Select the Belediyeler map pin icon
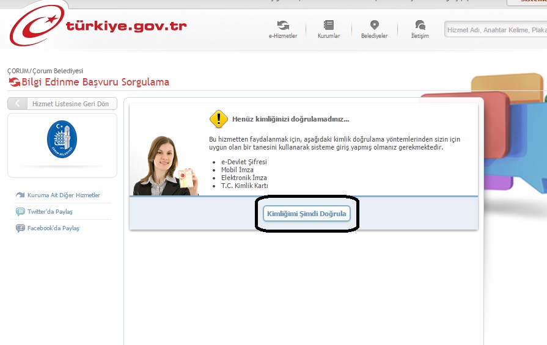 click(x=375, y=26)
